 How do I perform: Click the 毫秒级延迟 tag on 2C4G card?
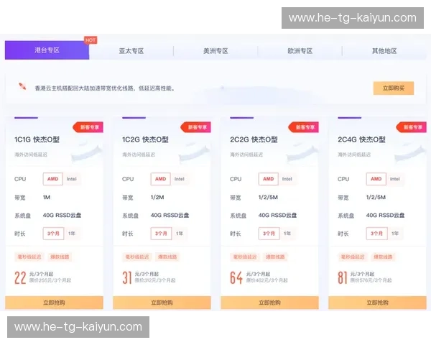pyautogui.click(x=353, y=257)
